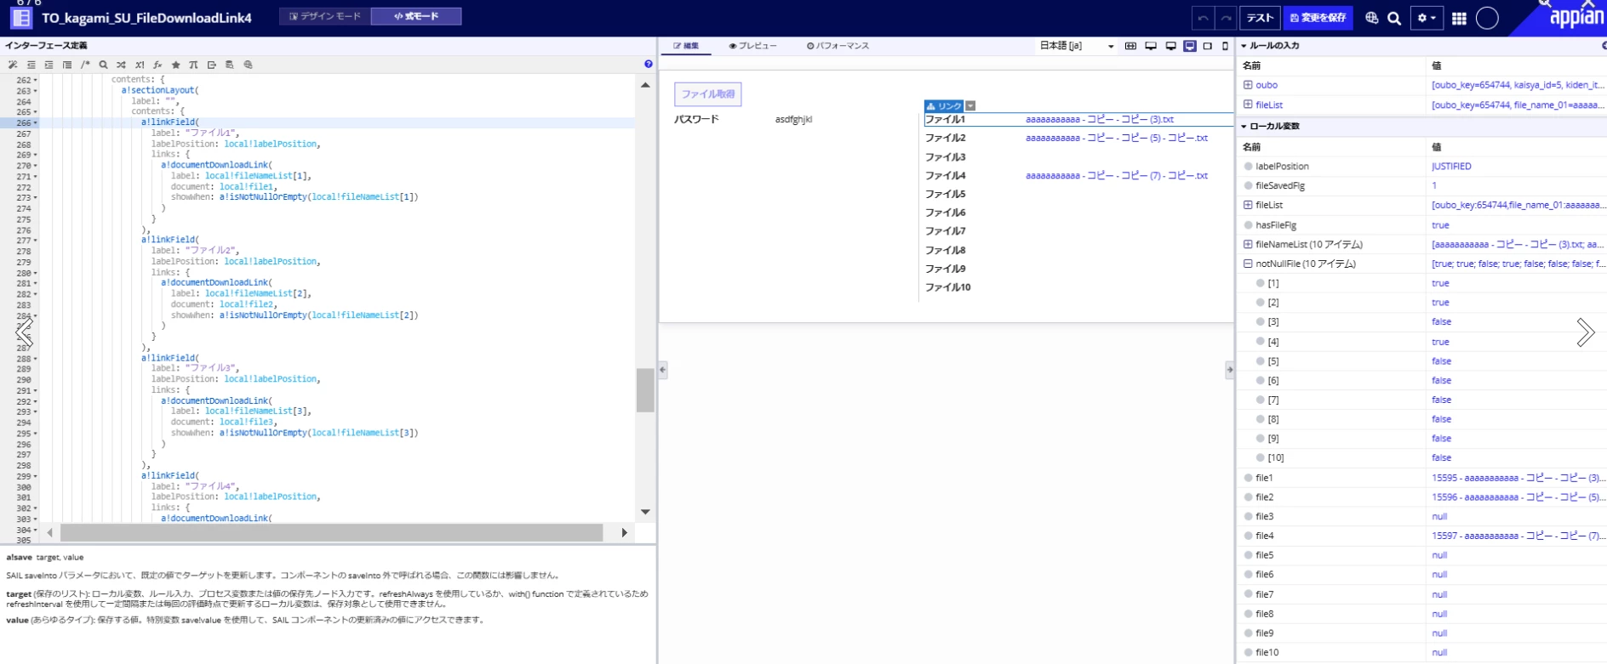
Task: Expand fileList under ルールの入力
Action: tap(1248, 105)
